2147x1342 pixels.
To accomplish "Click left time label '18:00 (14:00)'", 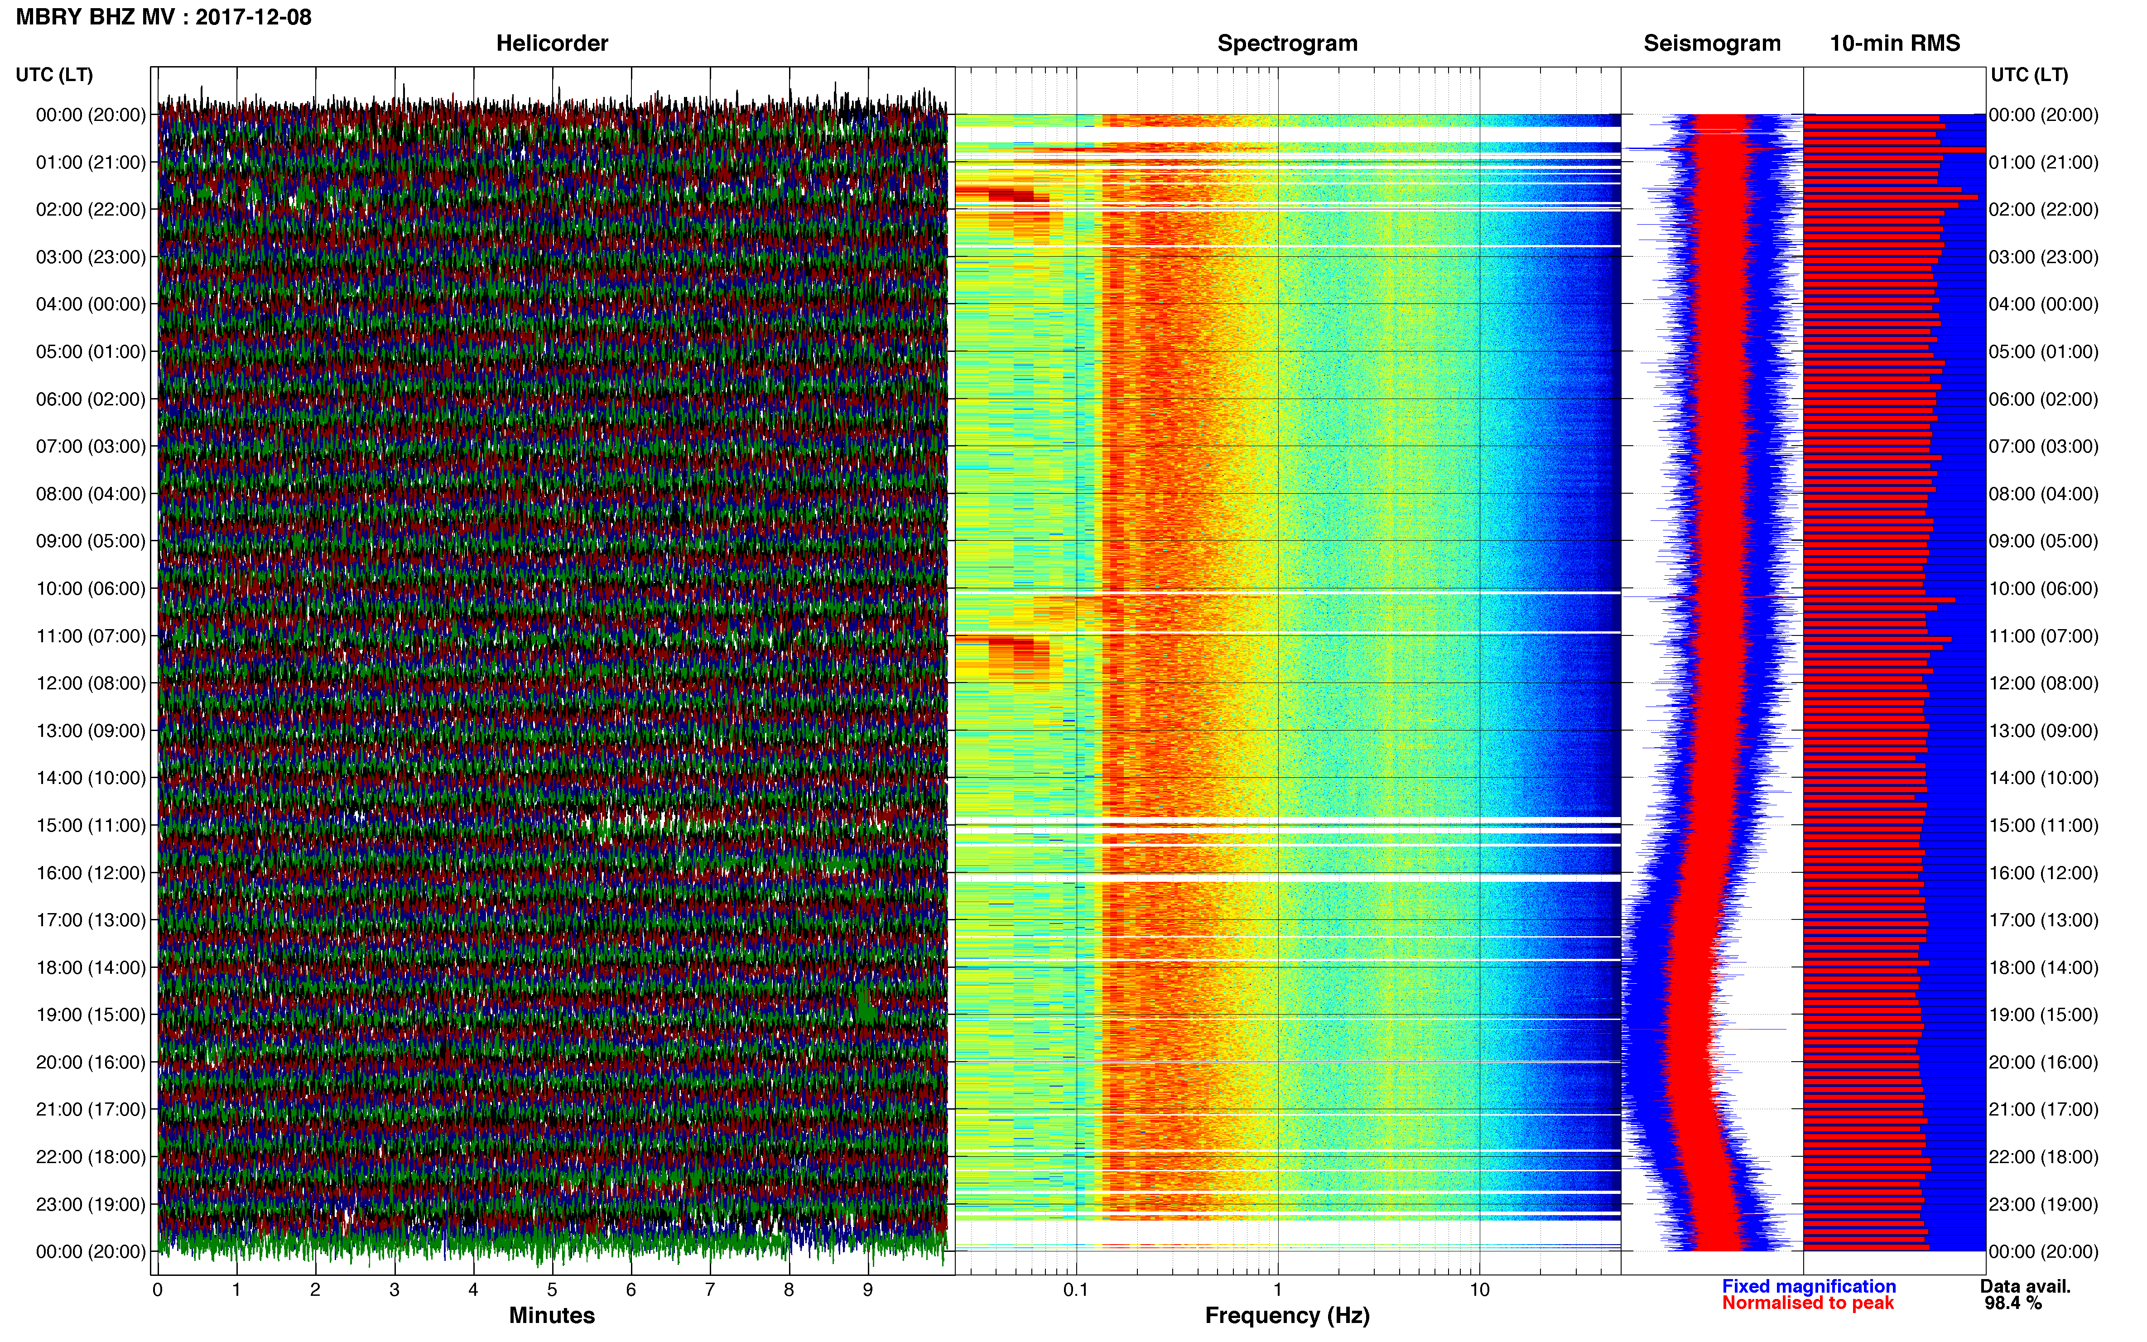I will (91, 967).
